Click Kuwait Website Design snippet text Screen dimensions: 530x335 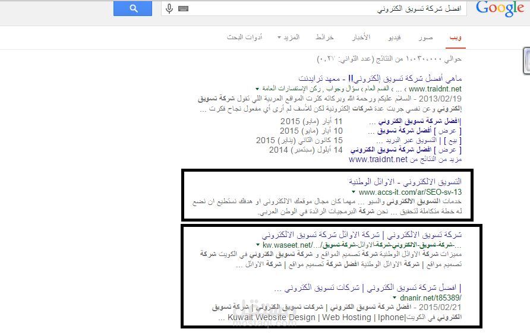click(272, 317)
